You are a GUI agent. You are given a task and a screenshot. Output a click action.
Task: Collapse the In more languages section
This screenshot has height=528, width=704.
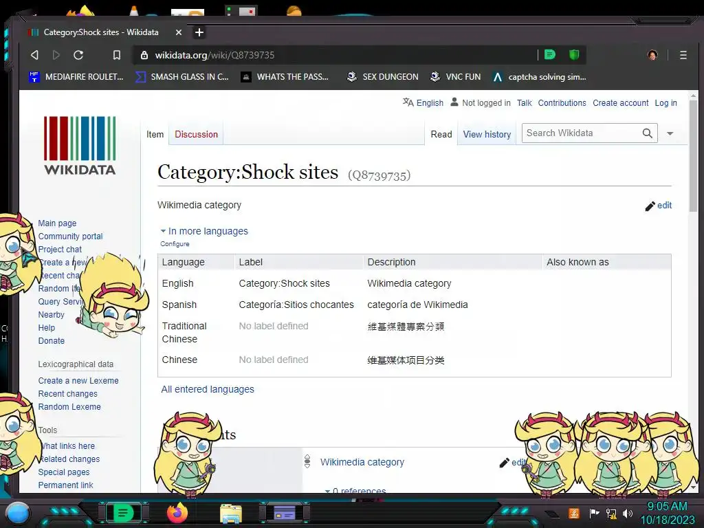tap(204, 231)
